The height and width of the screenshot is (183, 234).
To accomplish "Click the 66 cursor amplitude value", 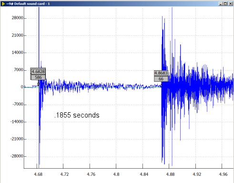I will pos(161,79).
